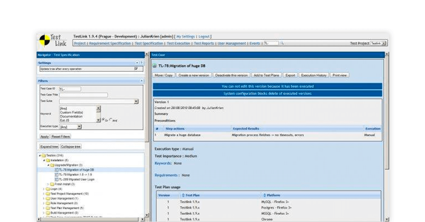Click the Role Management folder icon

[x=48, y=204]
